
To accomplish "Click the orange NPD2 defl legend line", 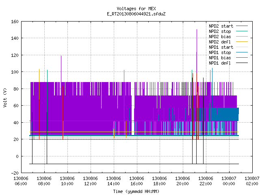I will click(242, 42).
